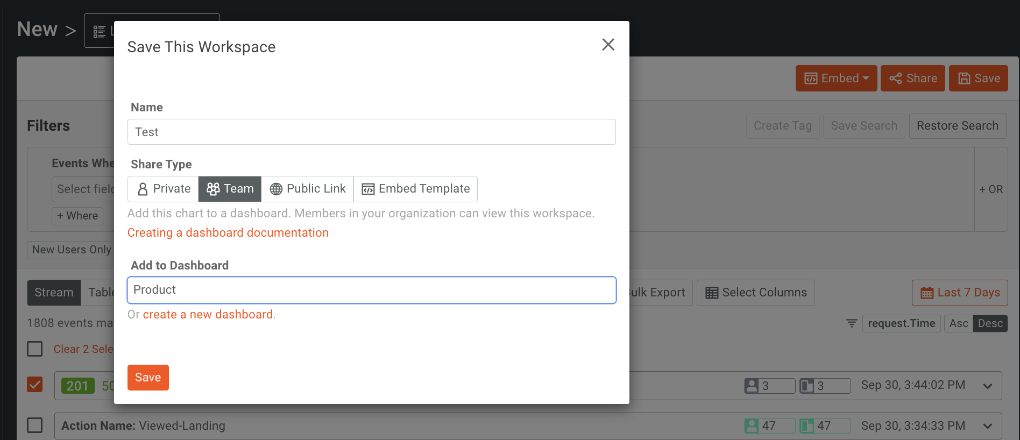
Task: Close the Save This Workspace dialog
Action: 608,45
